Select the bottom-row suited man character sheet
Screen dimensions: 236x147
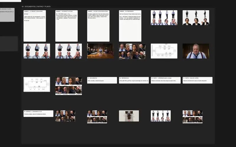[161, 116]
